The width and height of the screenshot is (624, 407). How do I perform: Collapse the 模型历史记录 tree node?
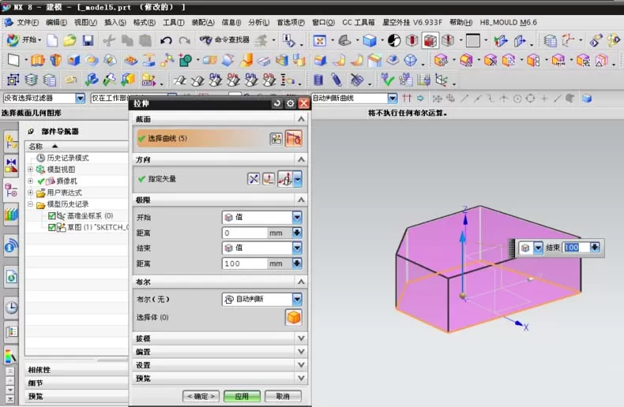pos(30,204)
